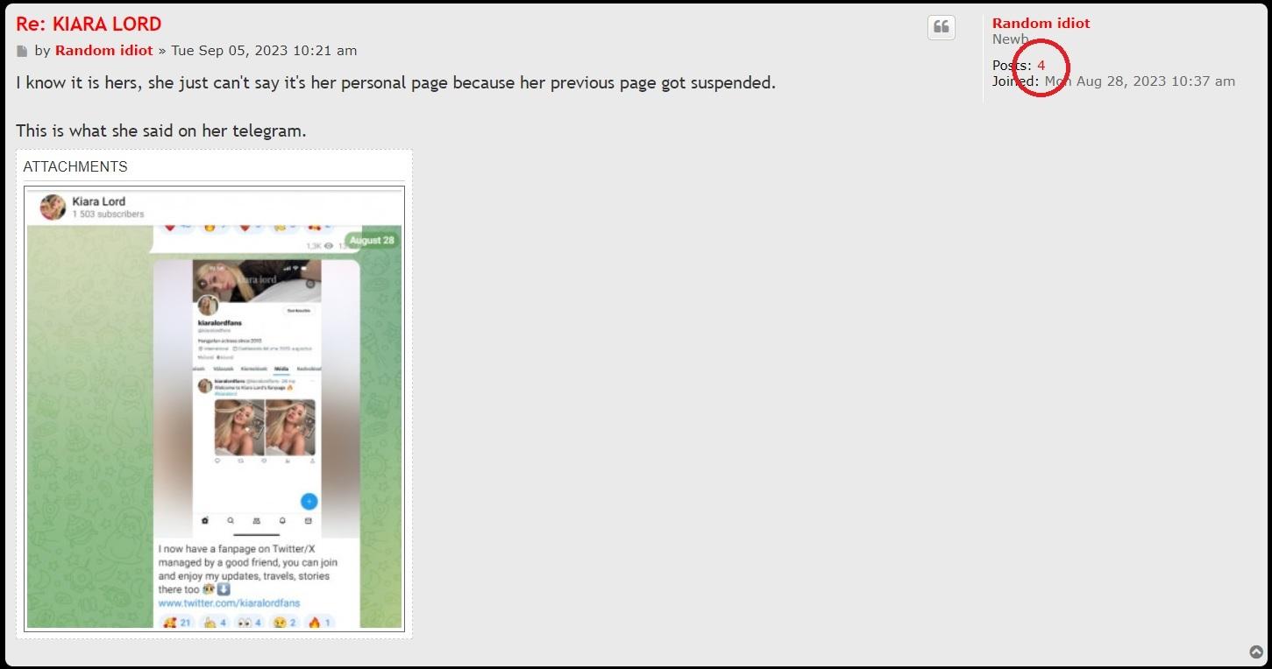
Task: Click the envelope messages icon in Twitter bar
Action: coord(308,520)
